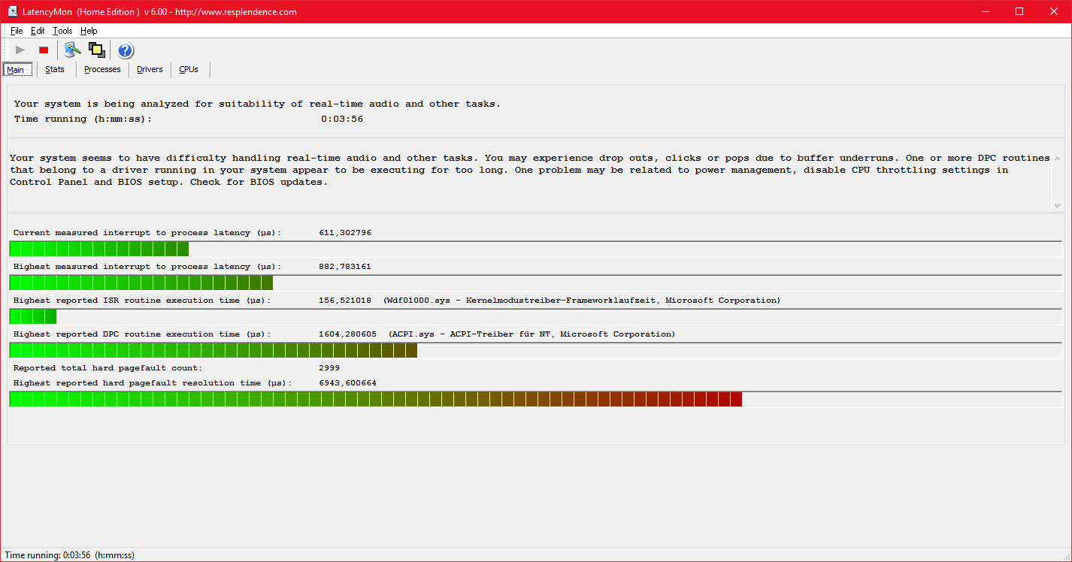1072x562 pixels.
Task: Click the overlapping yellow squares toolbar icon
Action: tap(96, 50)
